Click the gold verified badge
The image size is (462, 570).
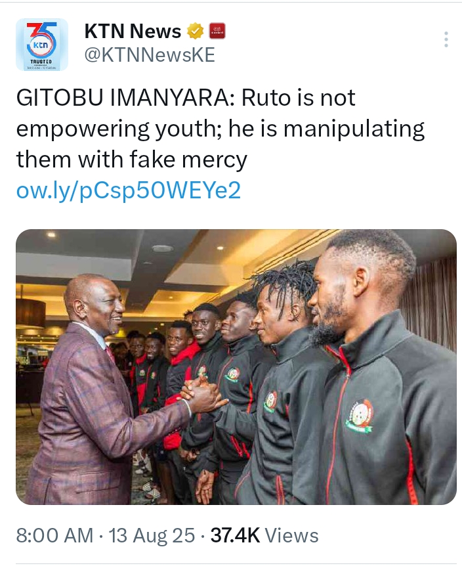pyautogui.click(x=195, y=32)
